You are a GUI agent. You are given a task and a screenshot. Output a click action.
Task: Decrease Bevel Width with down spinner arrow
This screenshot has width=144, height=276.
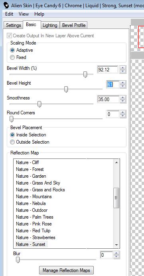[123, 71]
